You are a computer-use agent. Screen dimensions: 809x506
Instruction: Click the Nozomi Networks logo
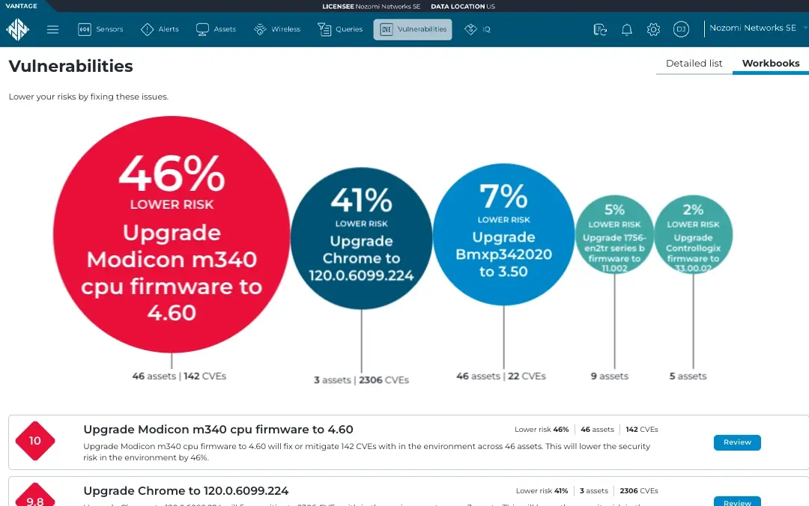[17, 29]
